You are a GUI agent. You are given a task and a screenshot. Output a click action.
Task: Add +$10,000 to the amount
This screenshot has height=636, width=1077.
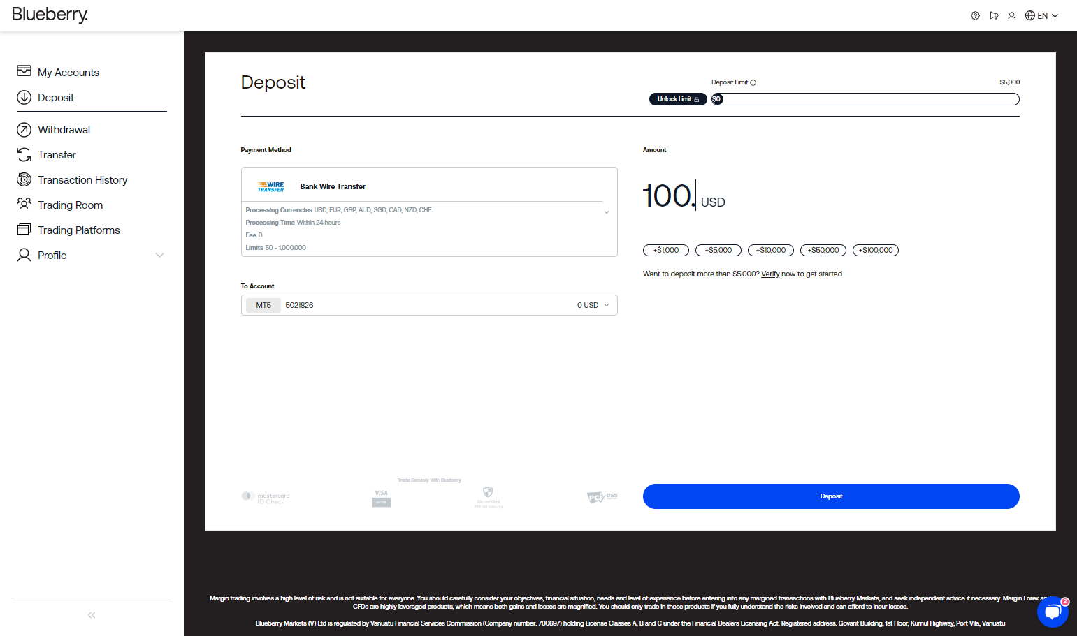coord(771,250)
